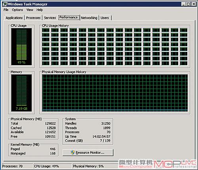Switch to the Services tab
Screen dimensions: 198x170
click(50, 18)
